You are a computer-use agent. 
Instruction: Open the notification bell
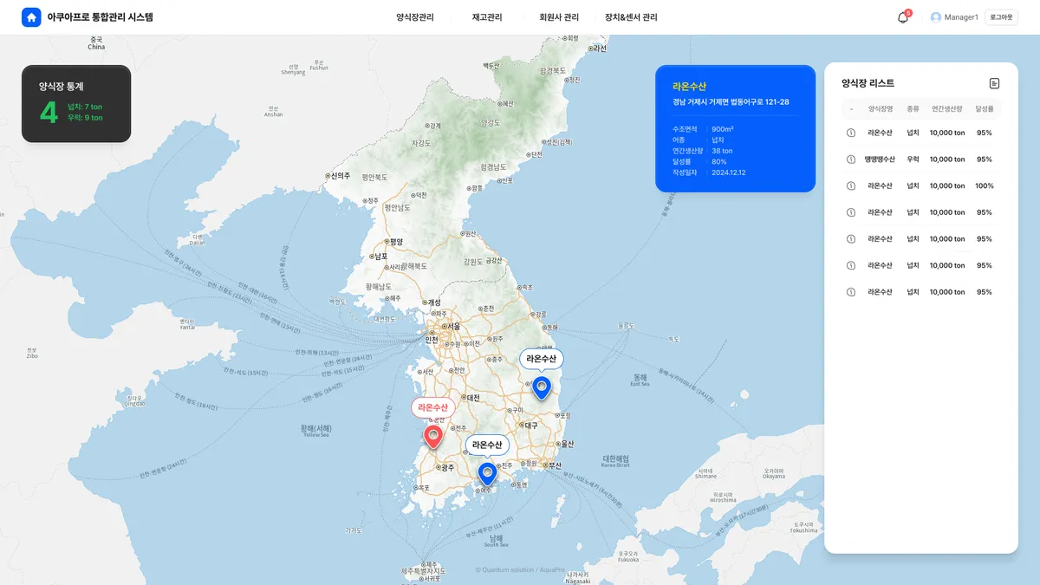click(x=903, y=17)
